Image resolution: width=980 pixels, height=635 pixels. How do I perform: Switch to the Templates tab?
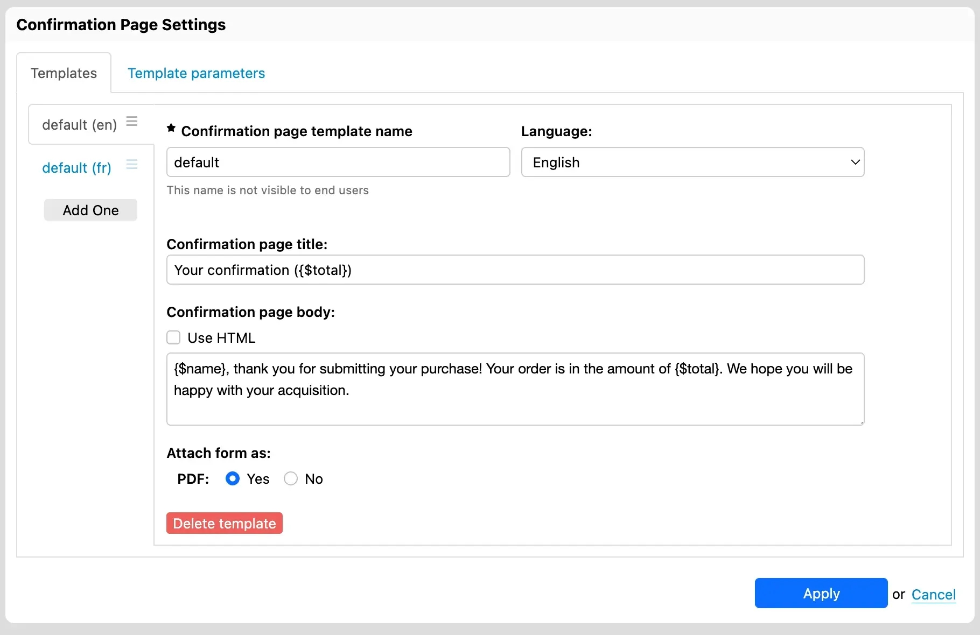[63, 73]
